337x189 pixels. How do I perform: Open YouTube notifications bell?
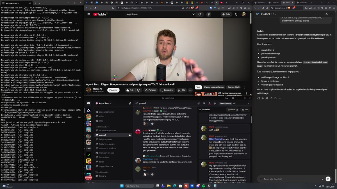236,14
